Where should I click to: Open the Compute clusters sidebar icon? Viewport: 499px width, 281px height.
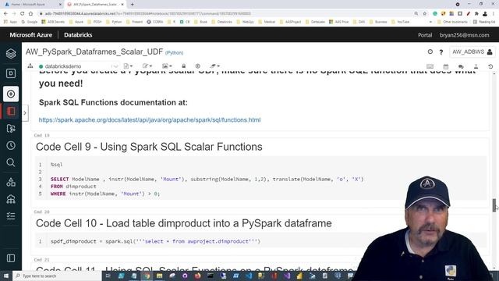coord(11,199)
